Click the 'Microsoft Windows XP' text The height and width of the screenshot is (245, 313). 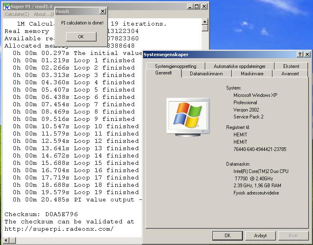[x=255, y=95]
